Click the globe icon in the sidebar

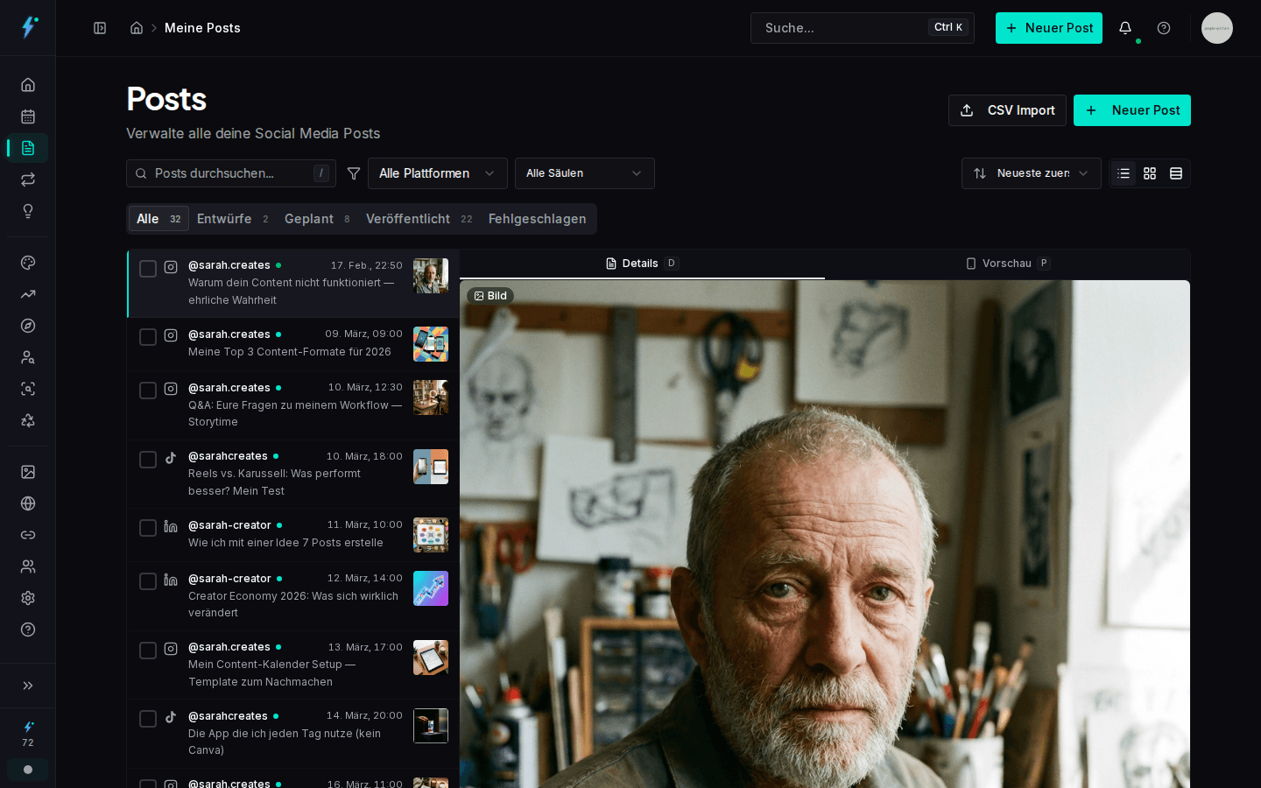tap(27, 503)
